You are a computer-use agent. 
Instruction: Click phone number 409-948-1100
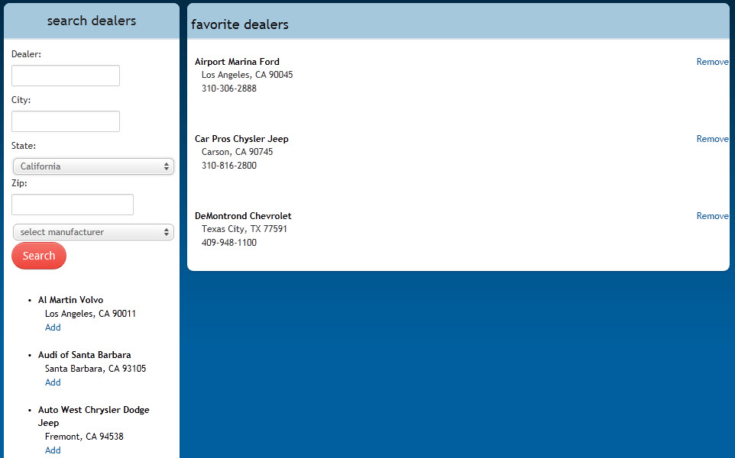click(229, 243)
